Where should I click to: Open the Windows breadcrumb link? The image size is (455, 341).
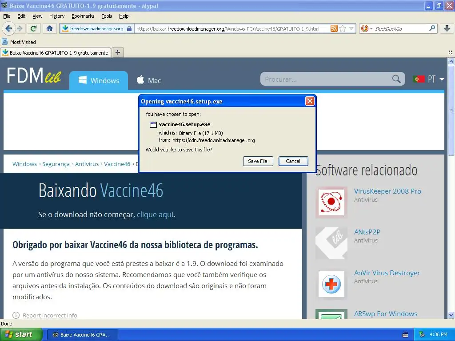[25, 164]
